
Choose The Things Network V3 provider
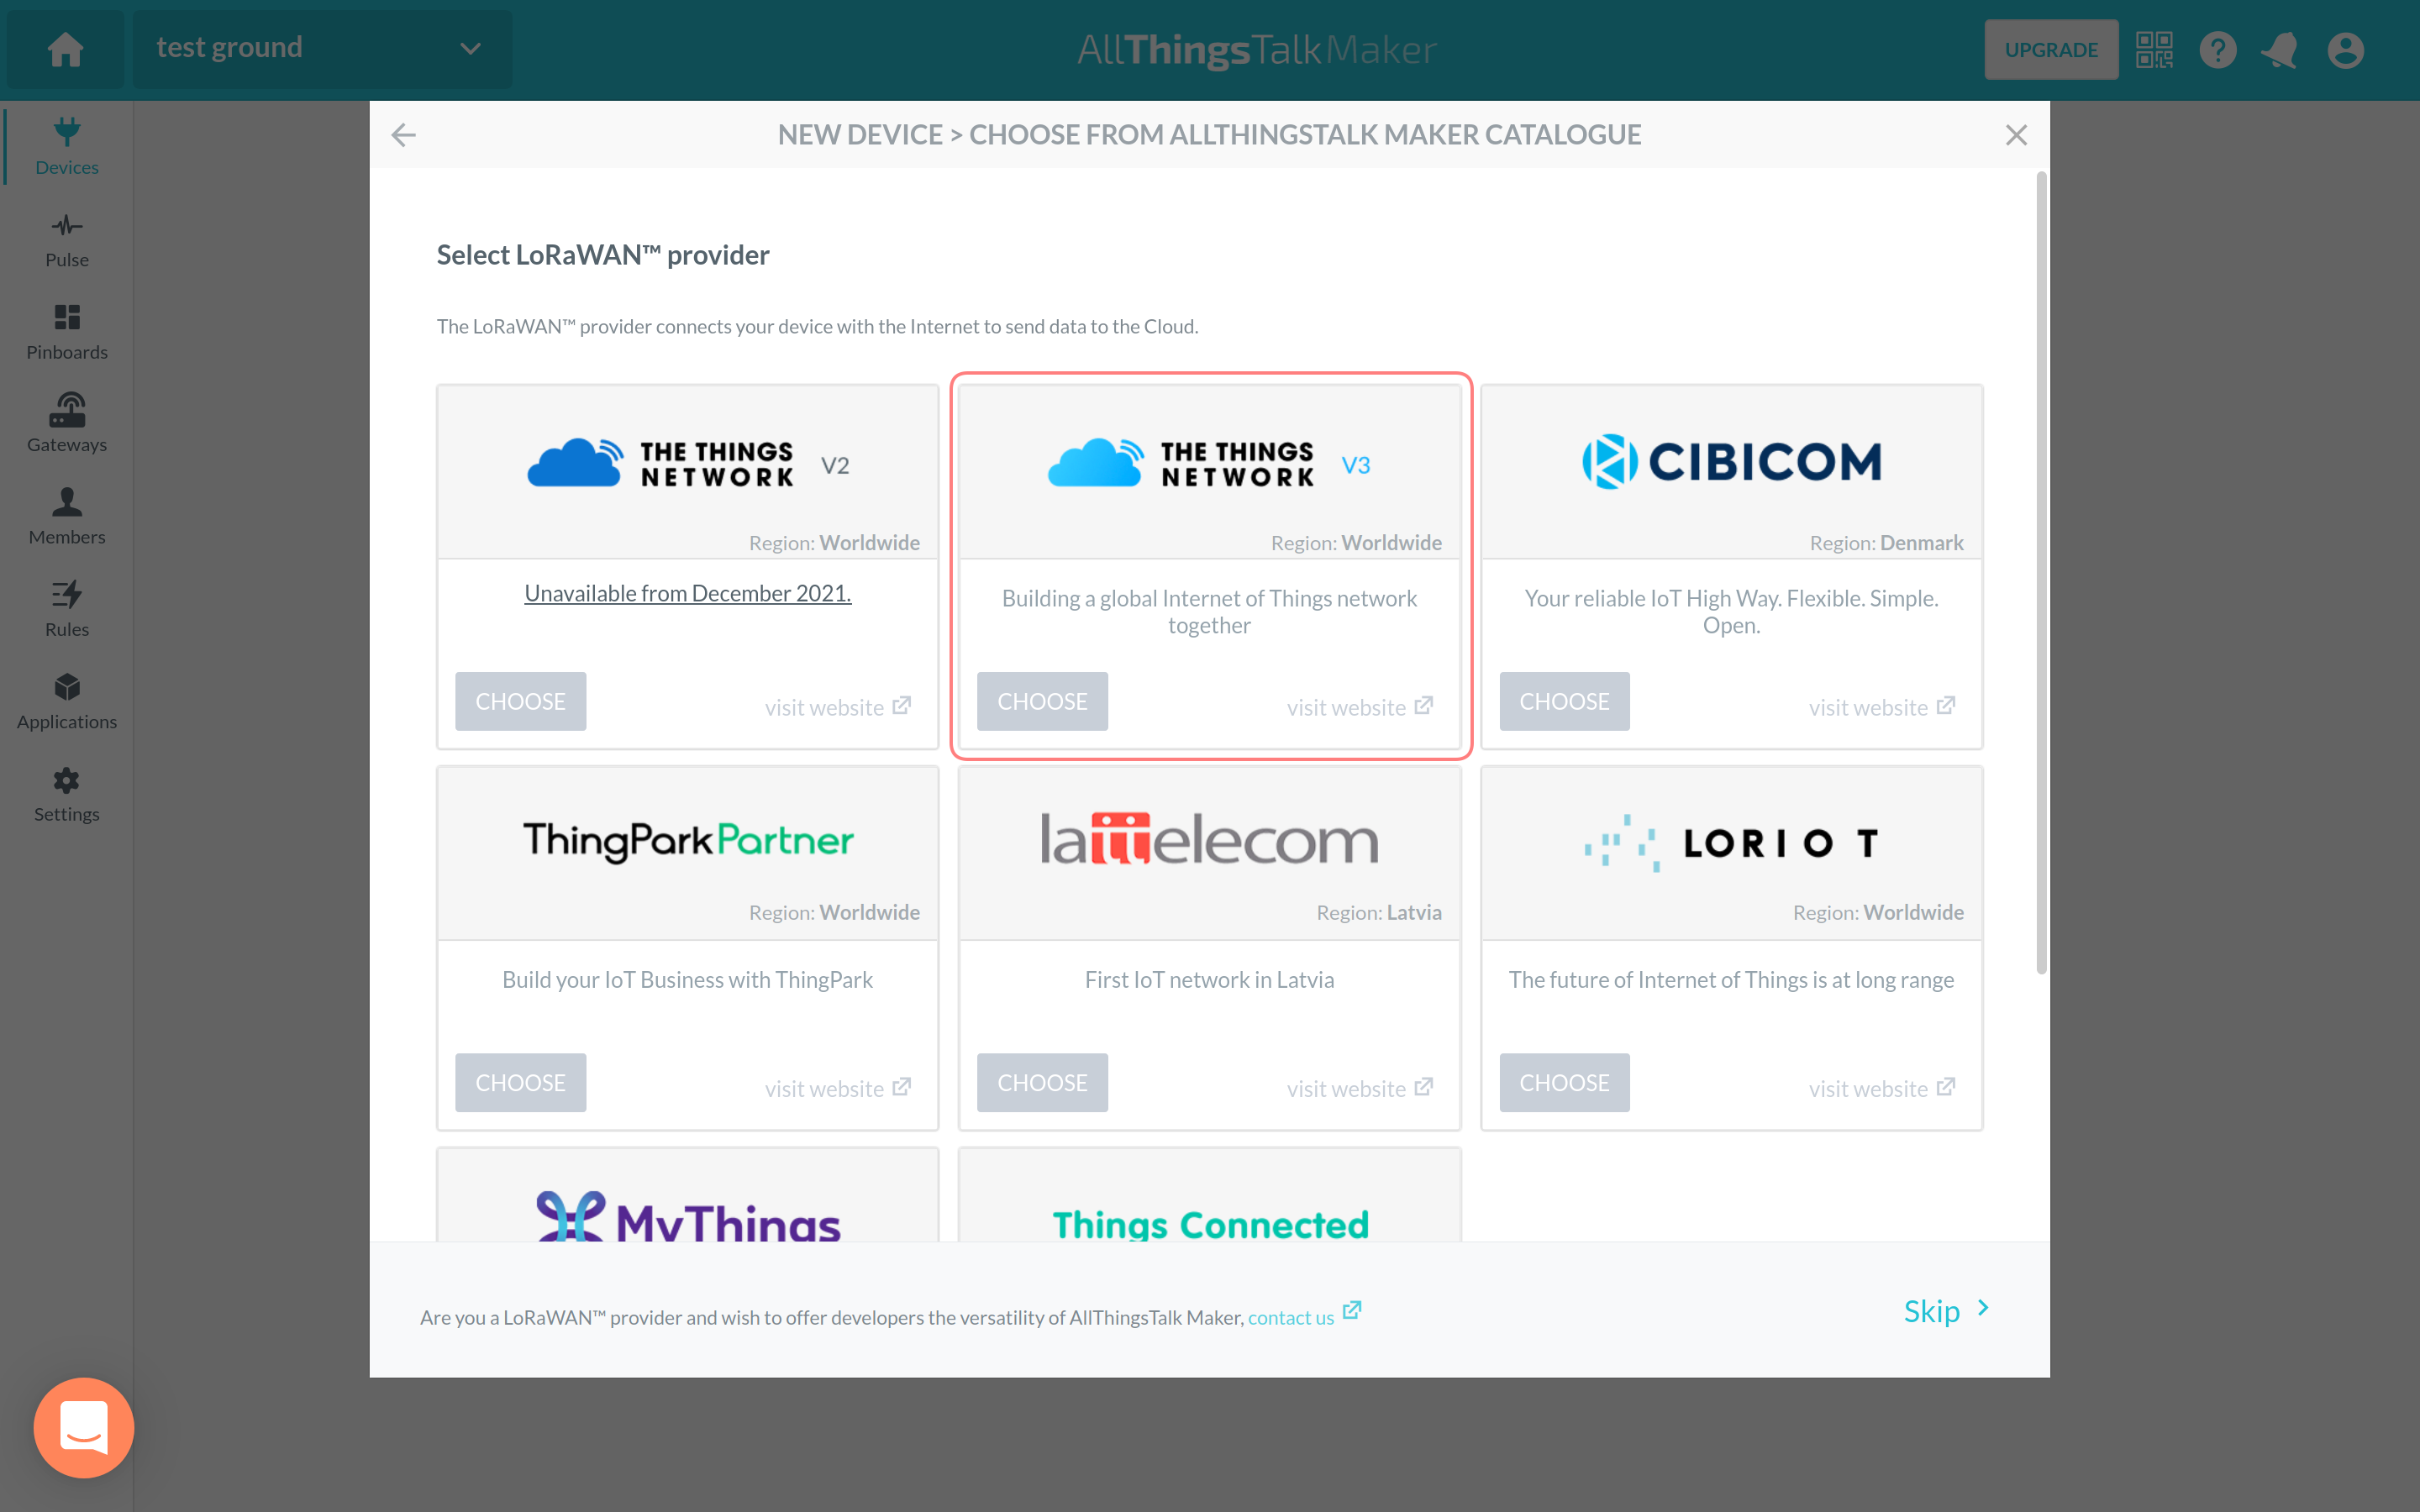pyautogui.click(x=1042, y=701)
